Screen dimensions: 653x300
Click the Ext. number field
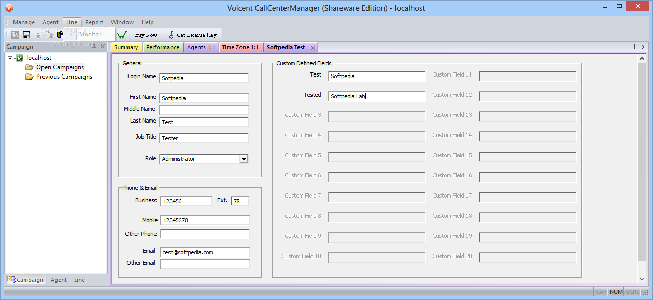pyautogui.click(x=240, y=201)
